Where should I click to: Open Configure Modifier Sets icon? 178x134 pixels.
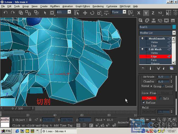171,68
